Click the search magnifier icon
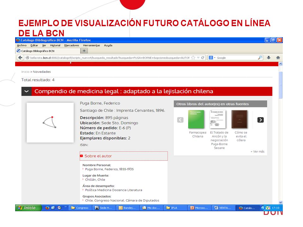Viewport: 303px width, 227px height. point(260,58)
